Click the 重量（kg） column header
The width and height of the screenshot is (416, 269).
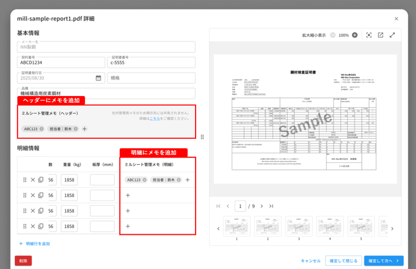[72, 165]
